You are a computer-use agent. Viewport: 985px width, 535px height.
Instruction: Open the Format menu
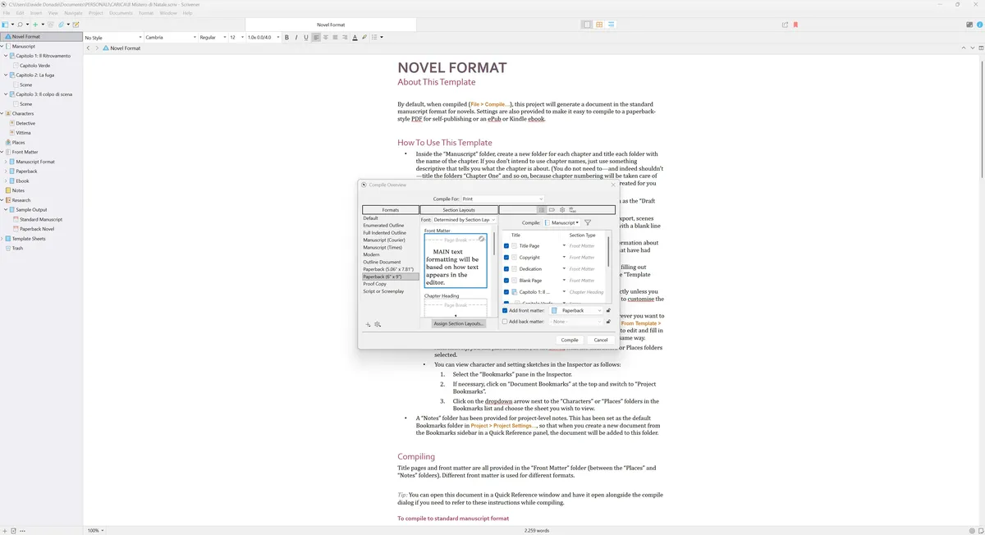click(145, 13)
